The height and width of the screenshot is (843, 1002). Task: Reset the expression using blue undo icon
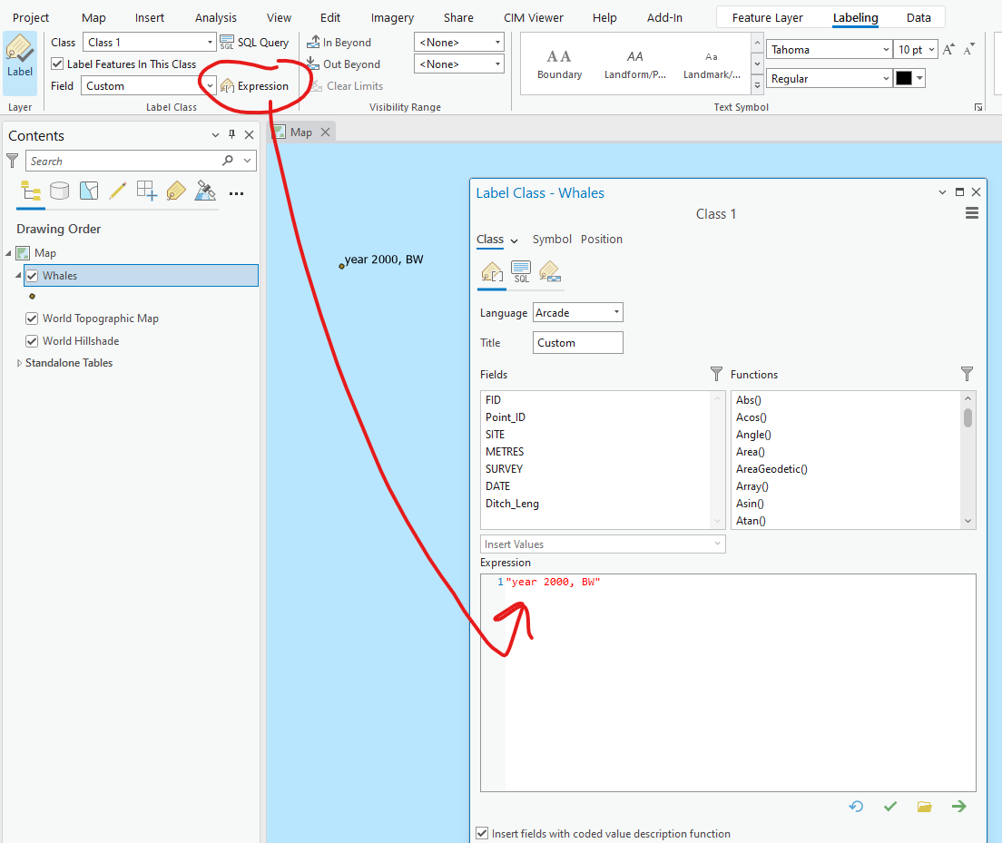point(856,806)
